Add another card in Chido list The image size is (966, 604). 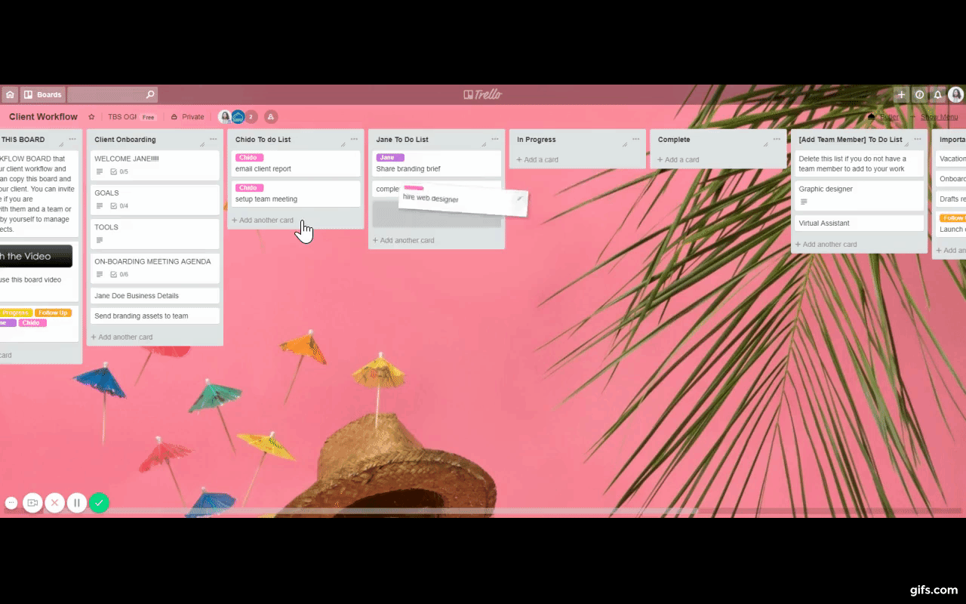(263, 220)
